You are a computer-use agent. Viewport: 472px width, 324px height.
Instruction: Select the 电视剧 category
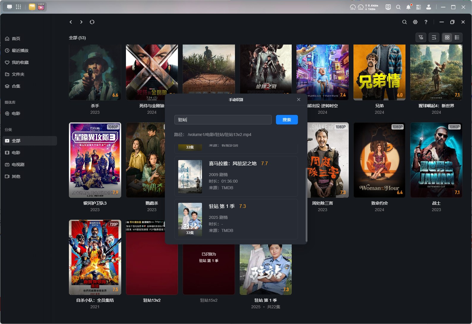30,165
